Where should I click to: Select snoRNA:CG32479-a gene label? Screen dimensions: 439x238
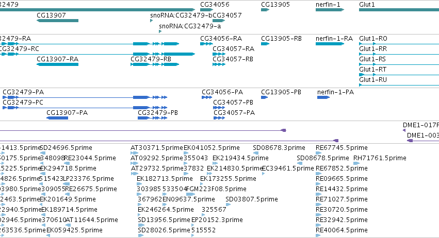click(x=190, y=26)
